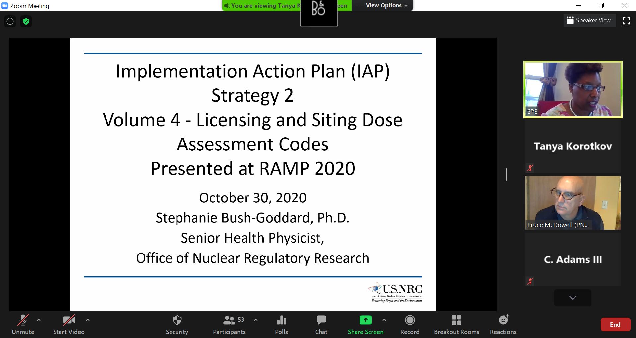Restore down the Zoom window
The image size is (636, 338).
(601, 5)
